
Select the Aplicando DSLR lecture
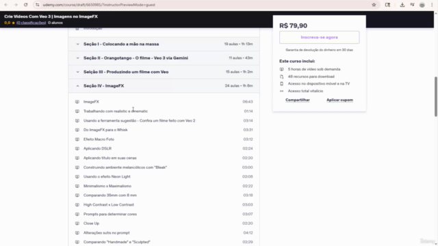point(97,148)
